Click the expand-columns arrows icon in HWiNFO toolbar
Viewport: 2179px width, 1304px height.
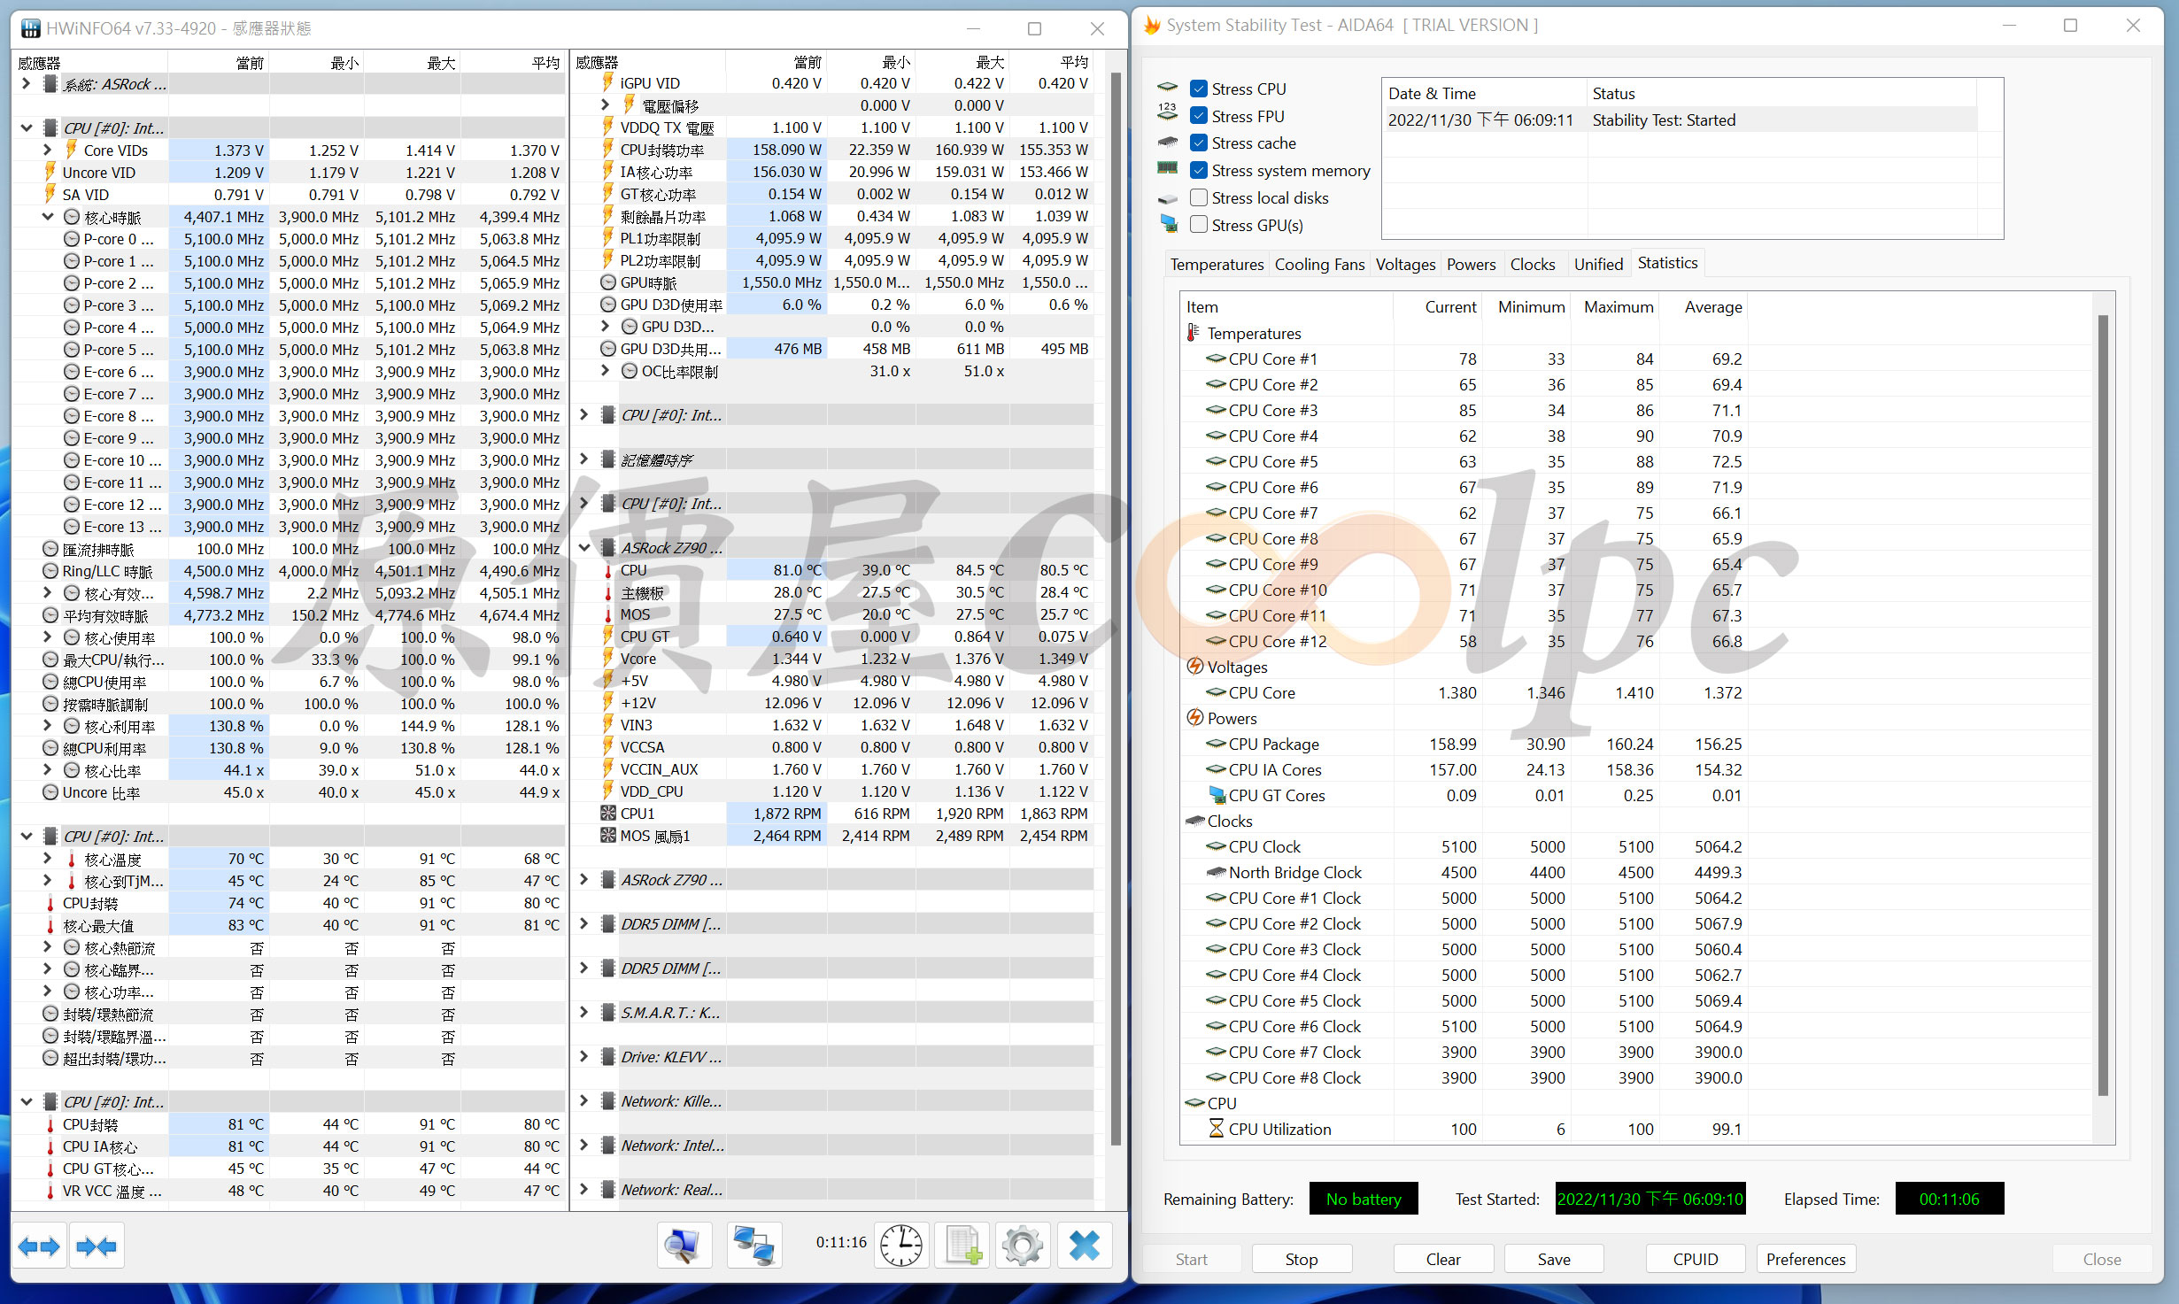pyautogui.click(x=39, y=1246)
